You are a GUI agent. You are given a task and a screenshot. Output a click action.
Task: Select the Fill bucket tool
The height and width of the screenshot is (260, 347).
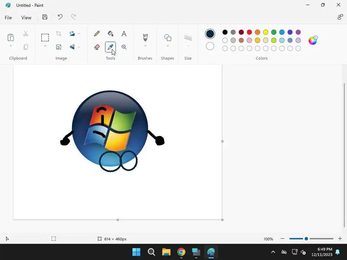tap(110, 34)
